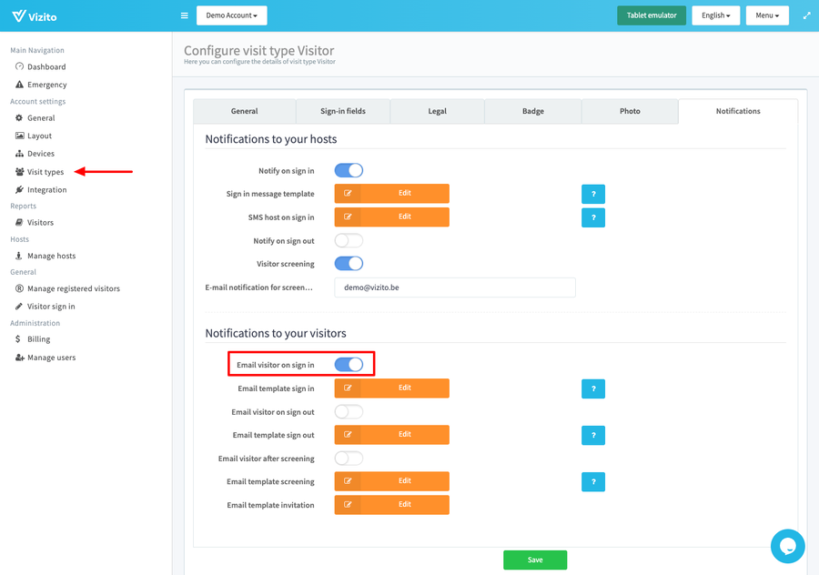The image size is (819, 575).
Task: Click help icon for Email template screening
Action: click(x=593, y=482)
